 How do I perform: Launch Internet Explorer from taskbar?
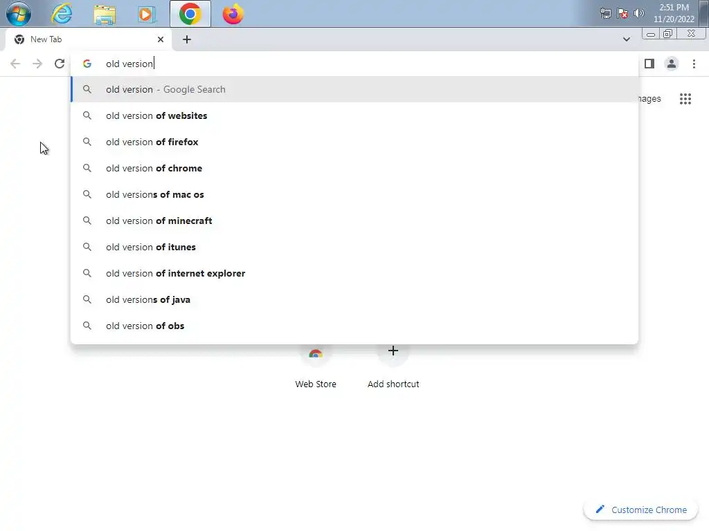(62, 14)
